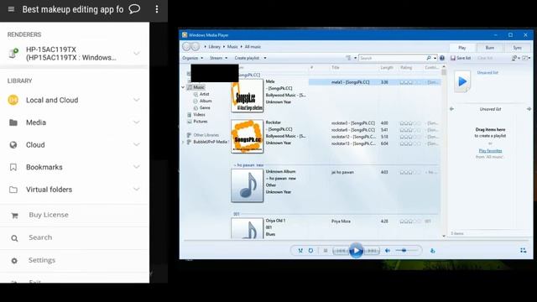Select BubbleUPnP Media library in tree

click(210, 142)
